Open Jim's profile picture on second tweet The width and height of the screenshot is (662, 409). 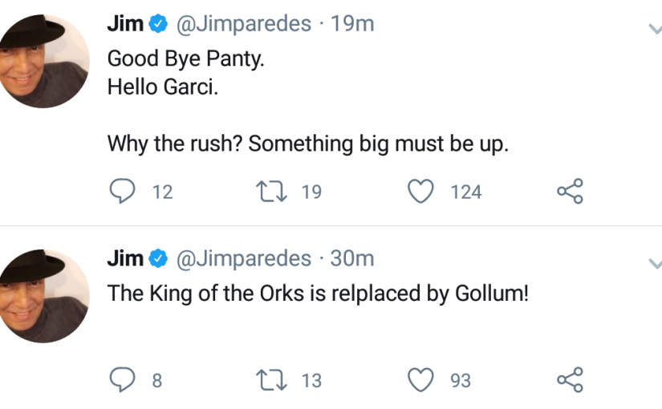[x=44, y=296]
